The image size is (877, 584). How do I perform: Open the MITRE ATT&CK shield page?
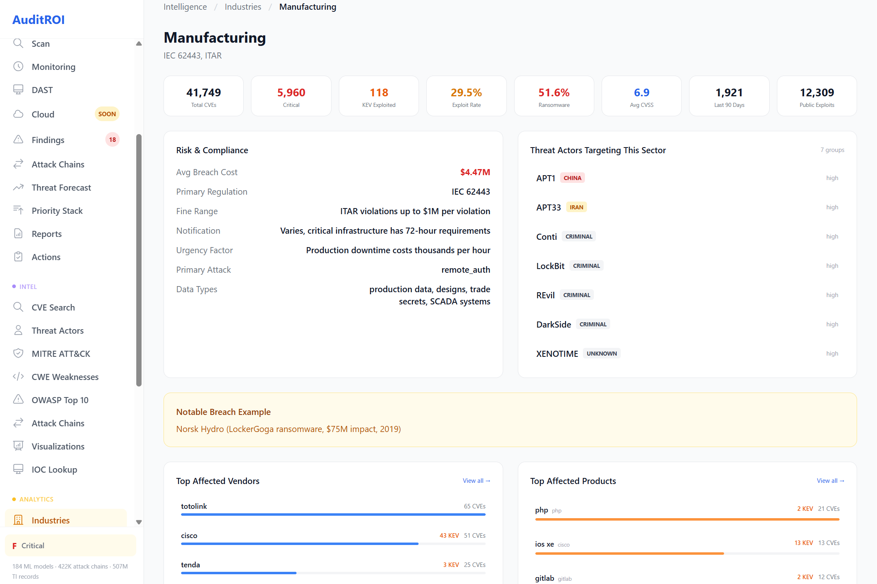coord(61,354)
